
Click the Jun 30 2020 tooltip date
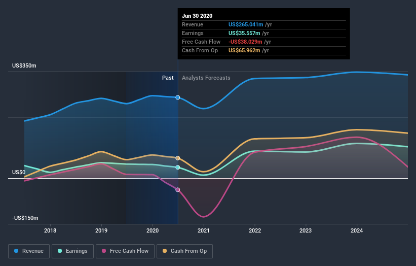(197, 16)
